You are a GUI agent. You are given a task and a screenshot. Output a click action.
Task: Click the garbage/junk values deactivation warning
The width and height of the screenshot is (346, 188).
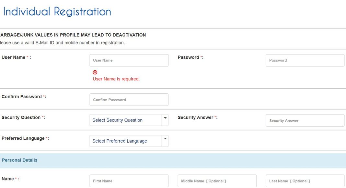click(x=73, y=35)
